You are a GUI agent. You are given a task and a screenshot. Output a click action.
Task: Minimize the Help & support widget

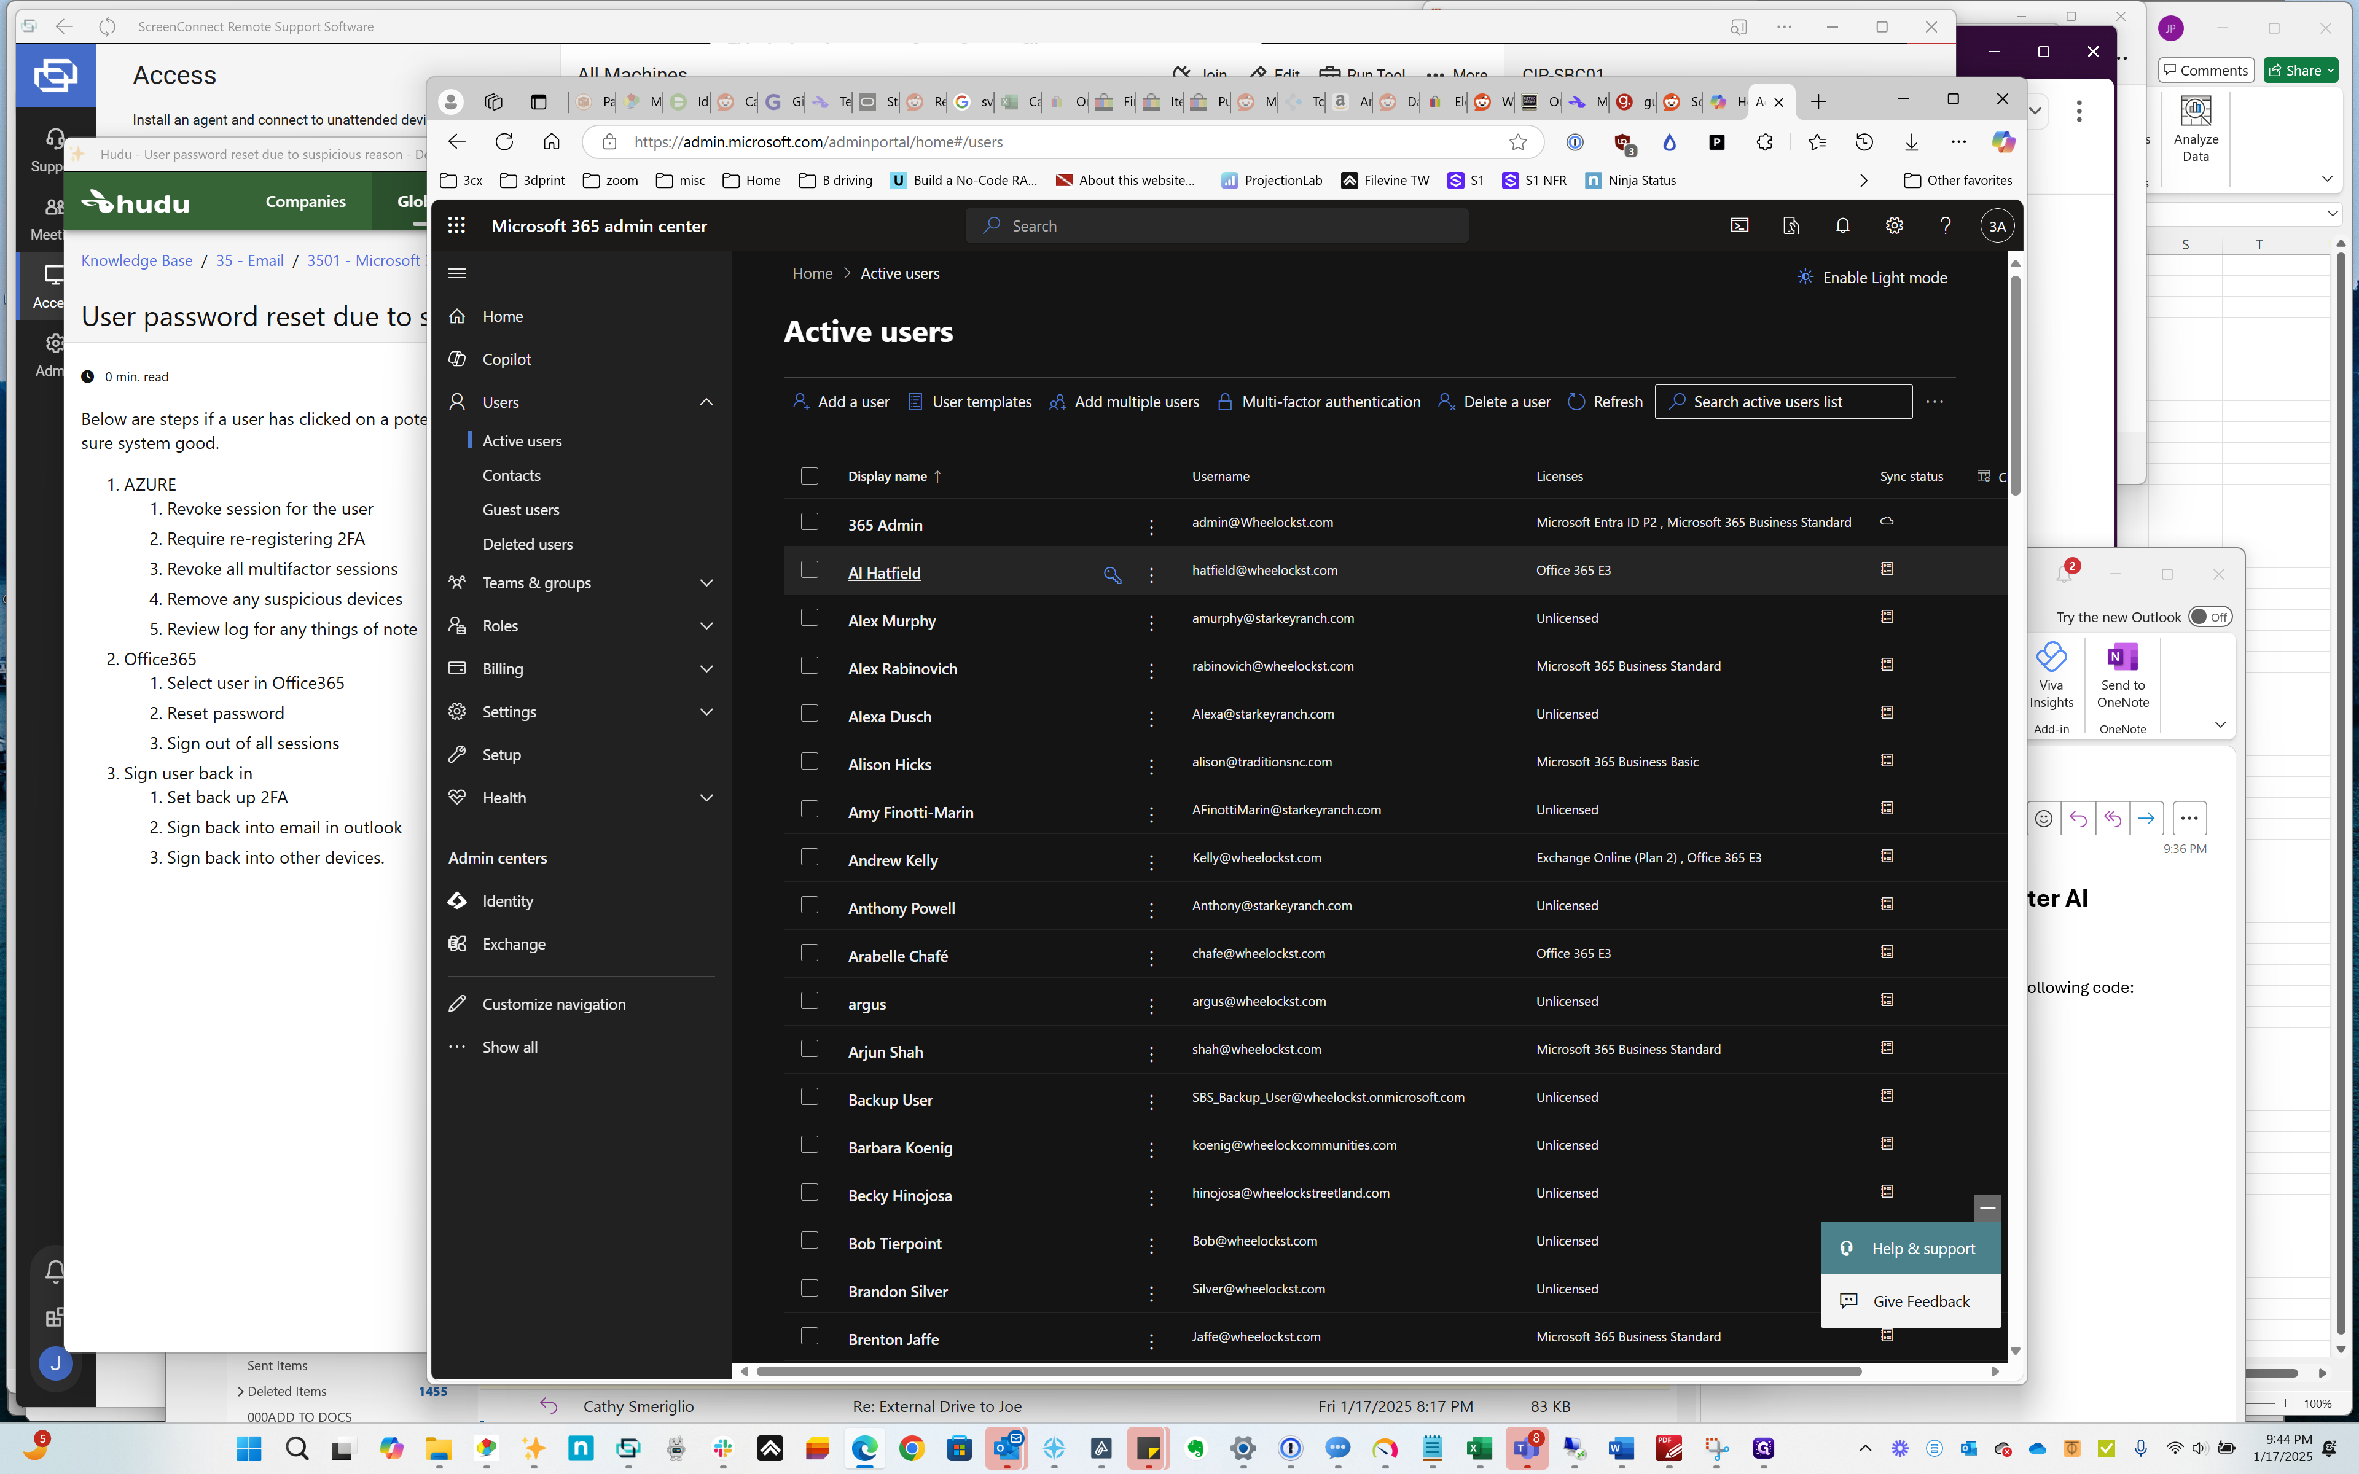pyautogui.click(x=1987, y=1208)
